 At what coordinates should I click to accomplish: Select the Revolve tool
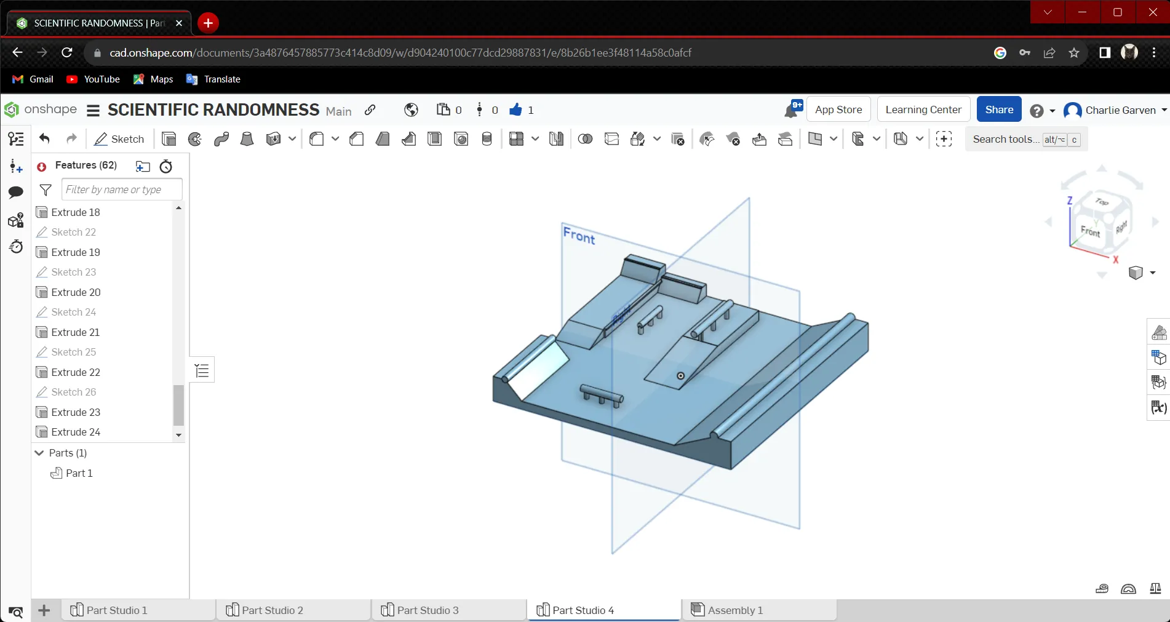(195, 139)
